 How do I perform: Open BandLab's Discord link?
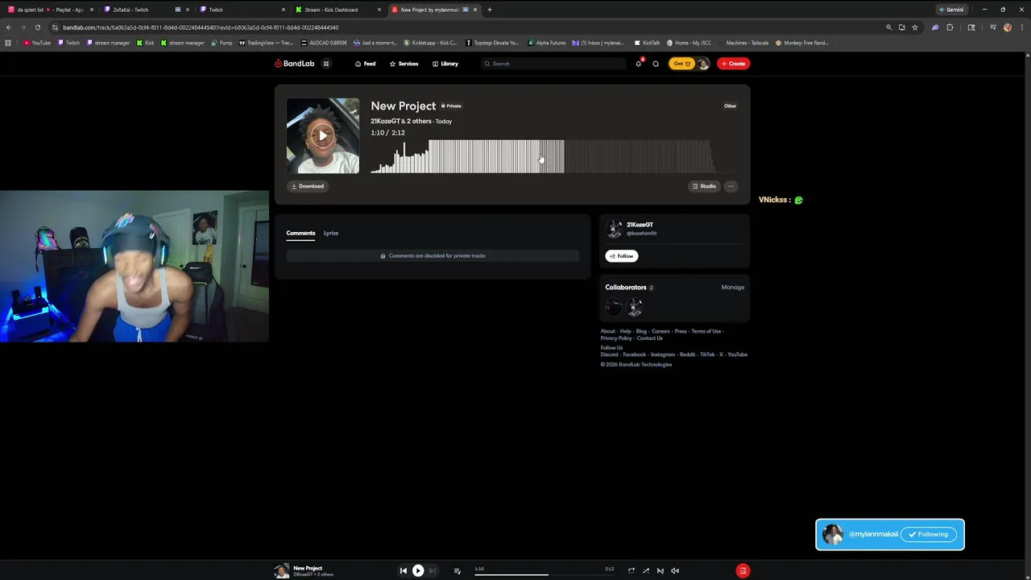point(609,354)
